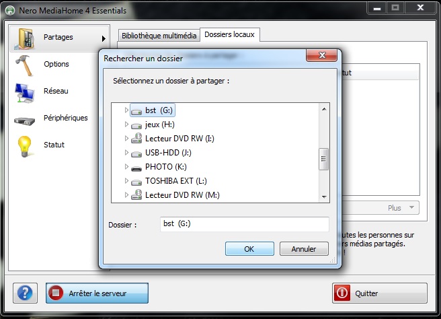Click the folder tree scroll down arrow
Viewport: 441px width, 319px height.
click(324, 197)
